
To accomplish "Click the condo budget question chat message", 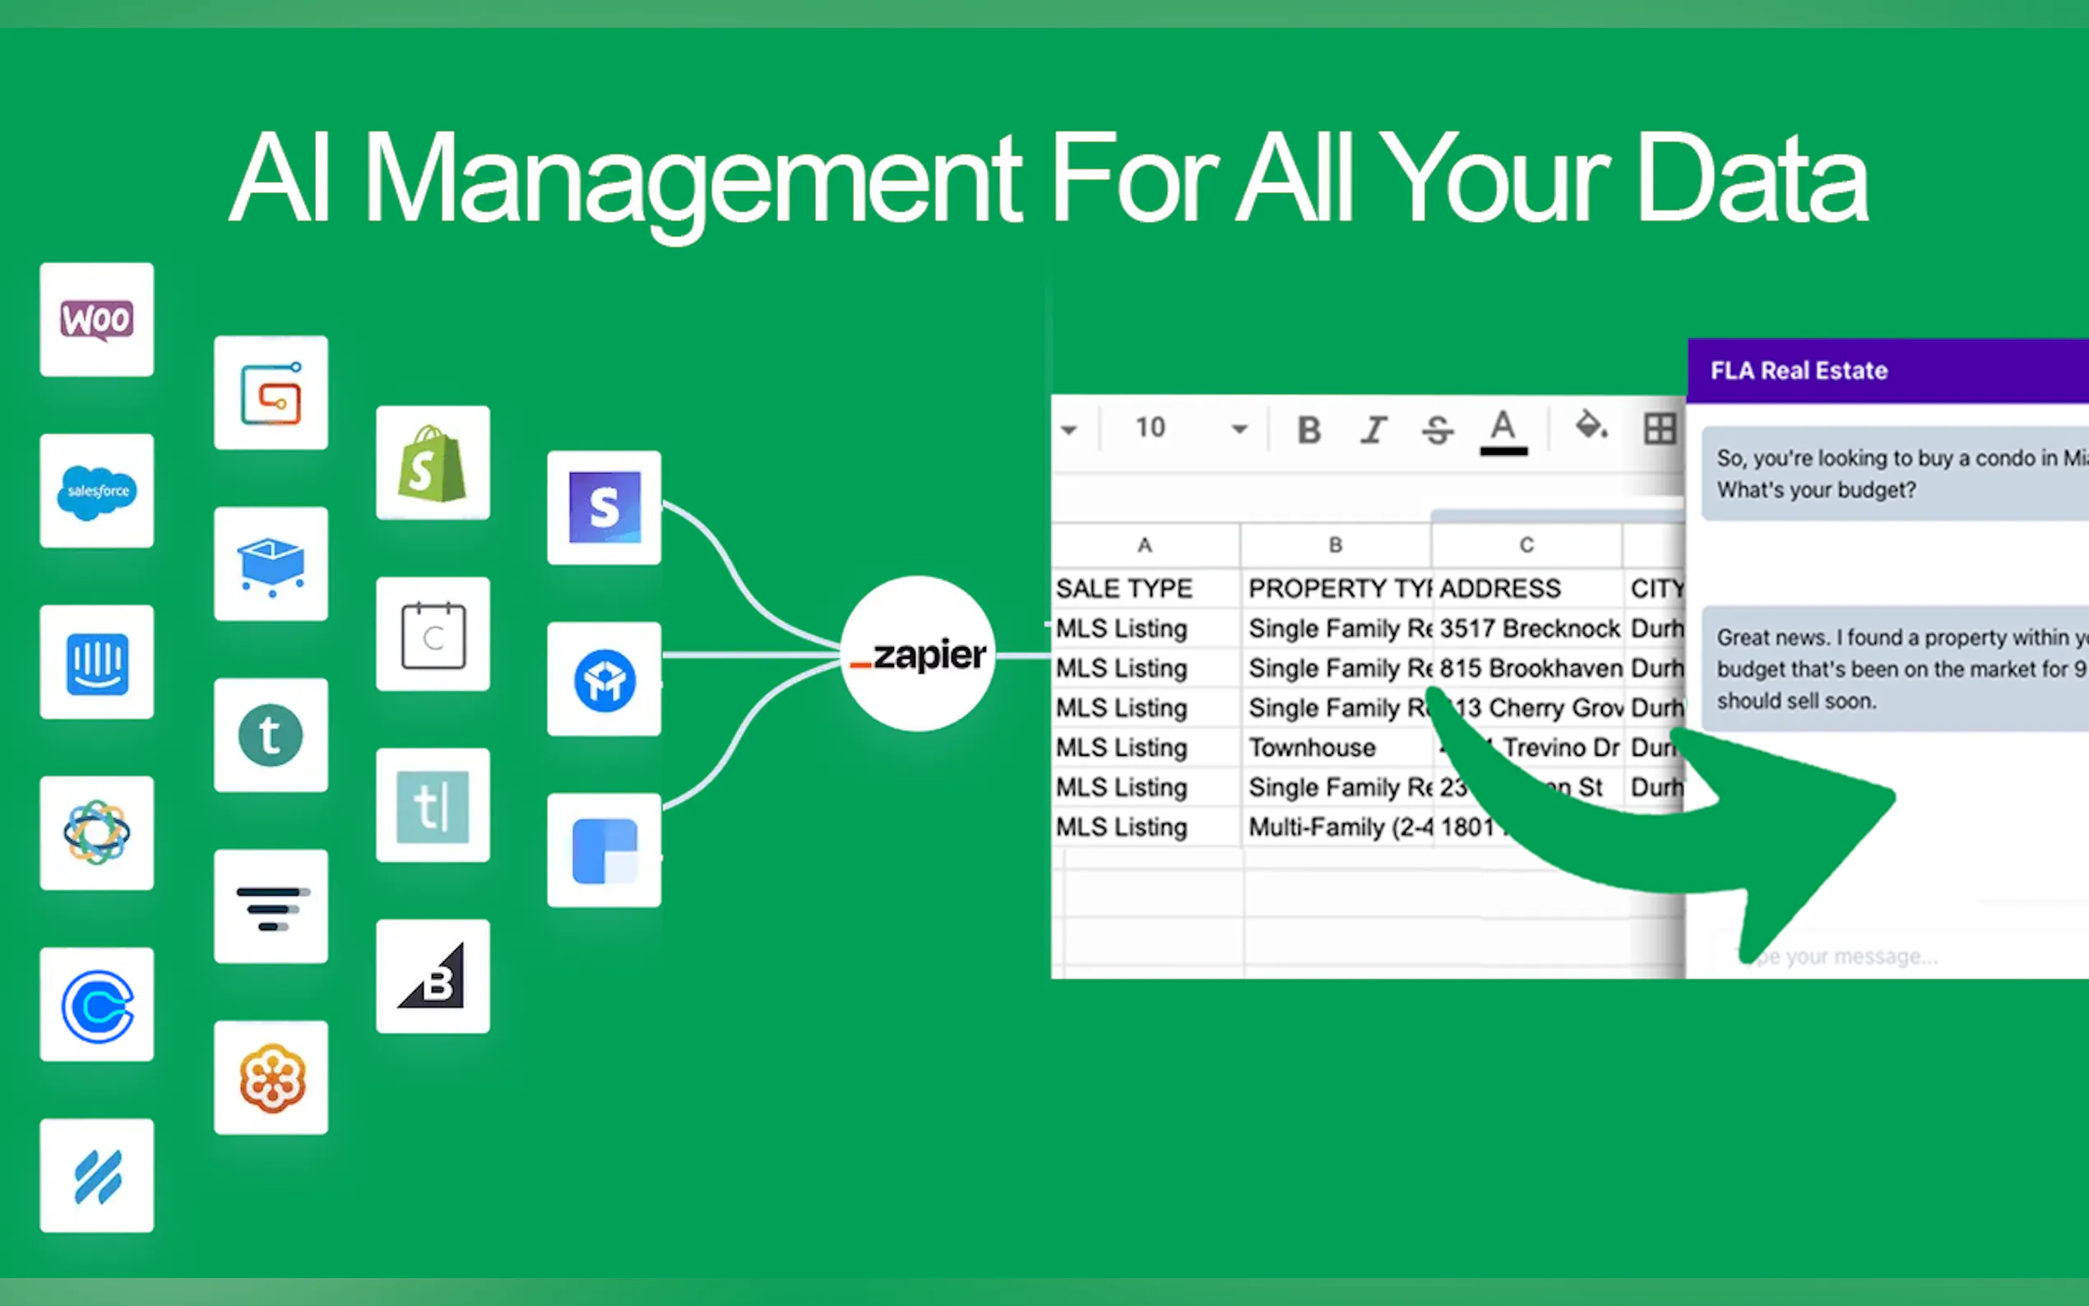I will click(1896, 474).
